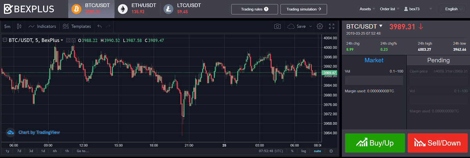Toggle log scale on the chart
The width and height of the screenshot is (470, 158).
304,151
